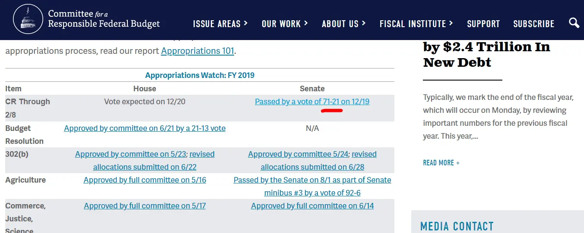Open the About Us dropdown menu

[x=343, y=24]
